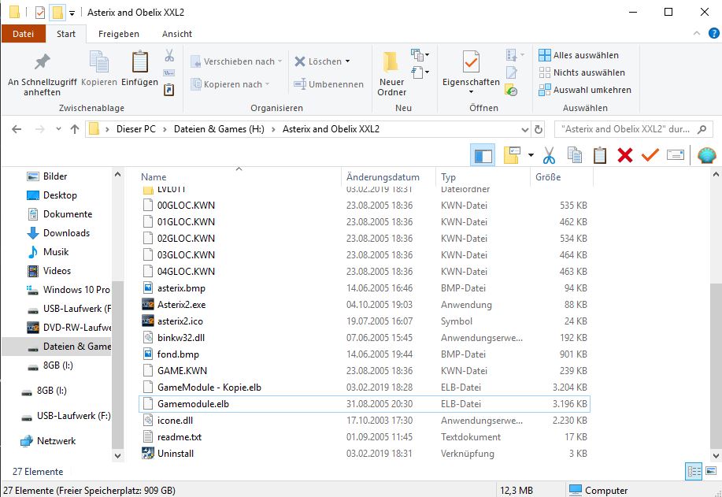This screenshot has width=722, height=497.
Task: Click the orange checkmark toolbar icon
Action: 650,155
